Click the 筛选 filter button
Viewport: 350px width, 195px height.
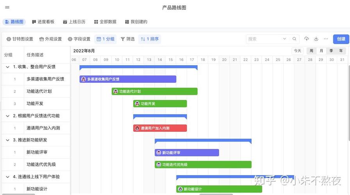[x=127, y=39]
